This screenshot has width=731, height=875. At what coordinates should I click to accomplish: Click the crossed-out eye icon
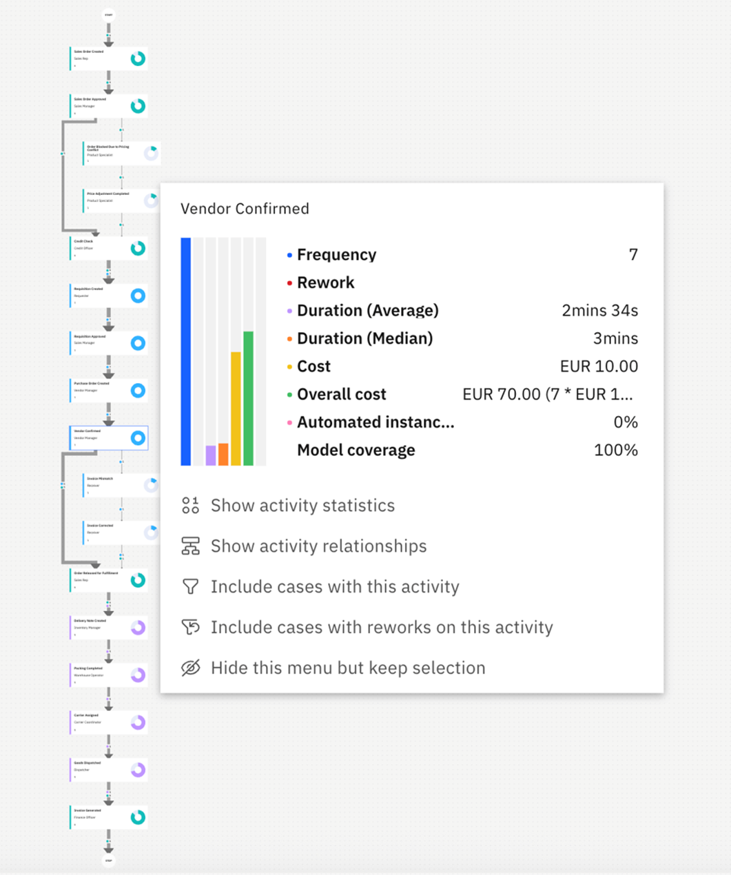click(x=190, y=668)
